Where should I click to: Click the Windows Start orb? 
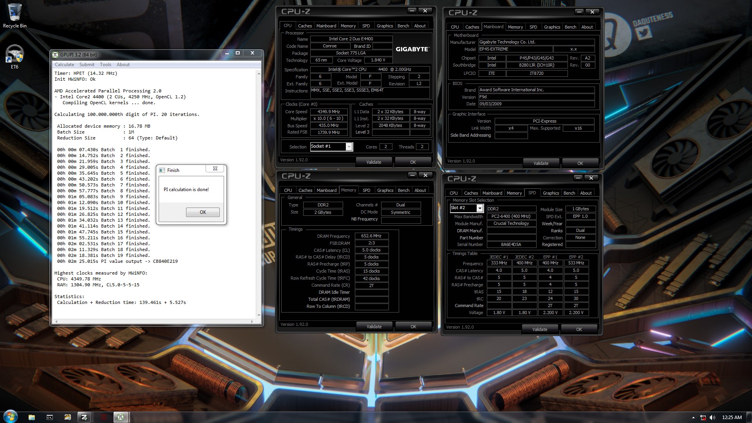[11, 416]
